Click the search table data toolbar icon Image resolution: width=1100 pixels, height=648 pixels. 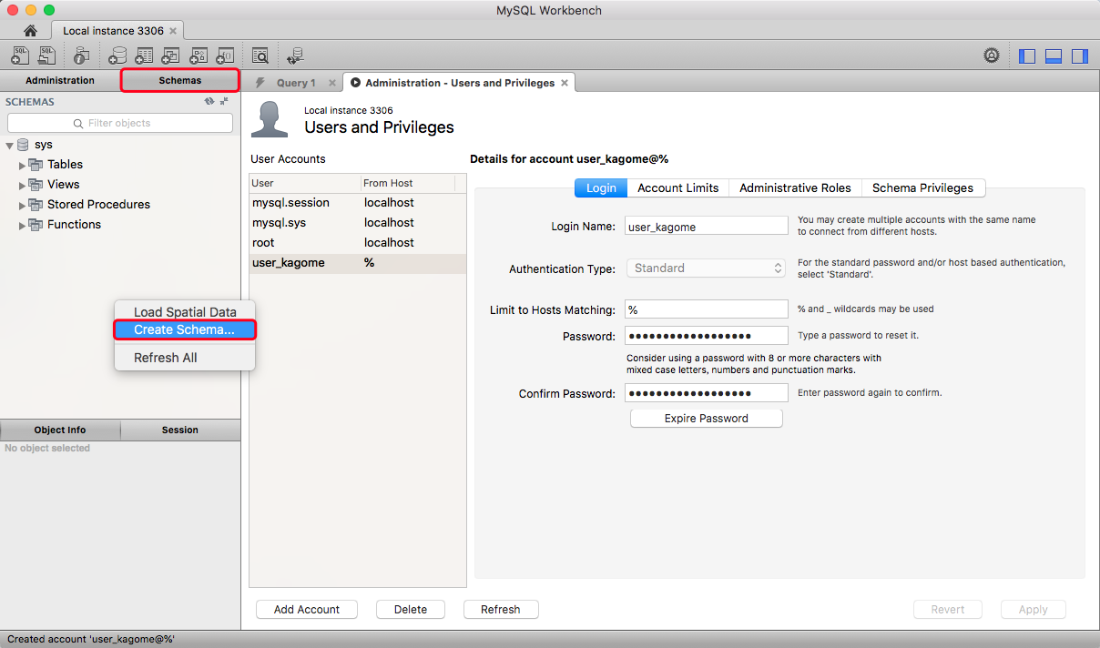click(x=260, y=55)
